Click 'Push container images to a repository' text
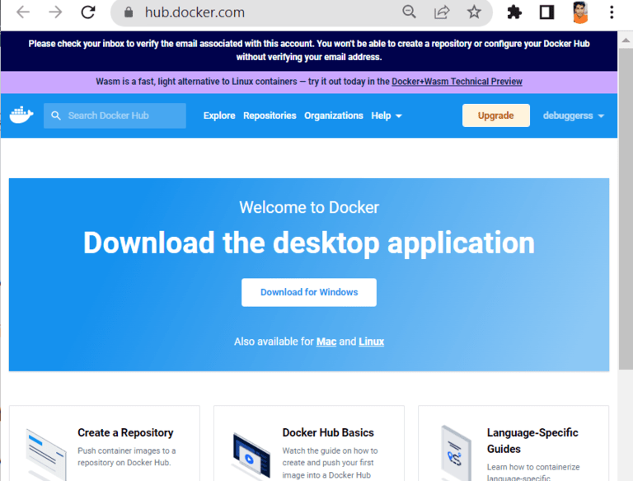 pyautogui.click(x=127, y=456)
